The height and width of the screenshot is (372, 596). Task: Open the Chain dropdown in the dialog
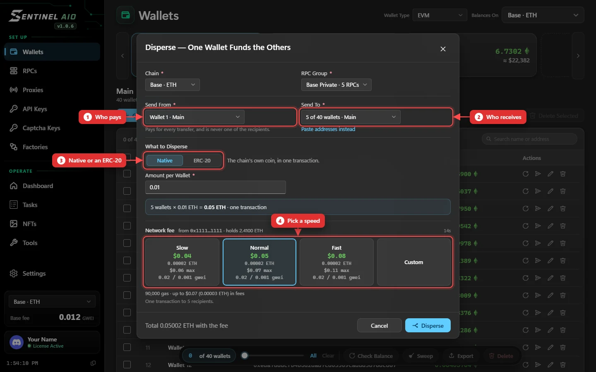click(x=173, y=85)
